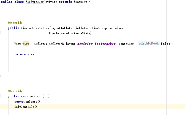Click the return view statement
Viewport: 185px width, 115px height.
25,54
